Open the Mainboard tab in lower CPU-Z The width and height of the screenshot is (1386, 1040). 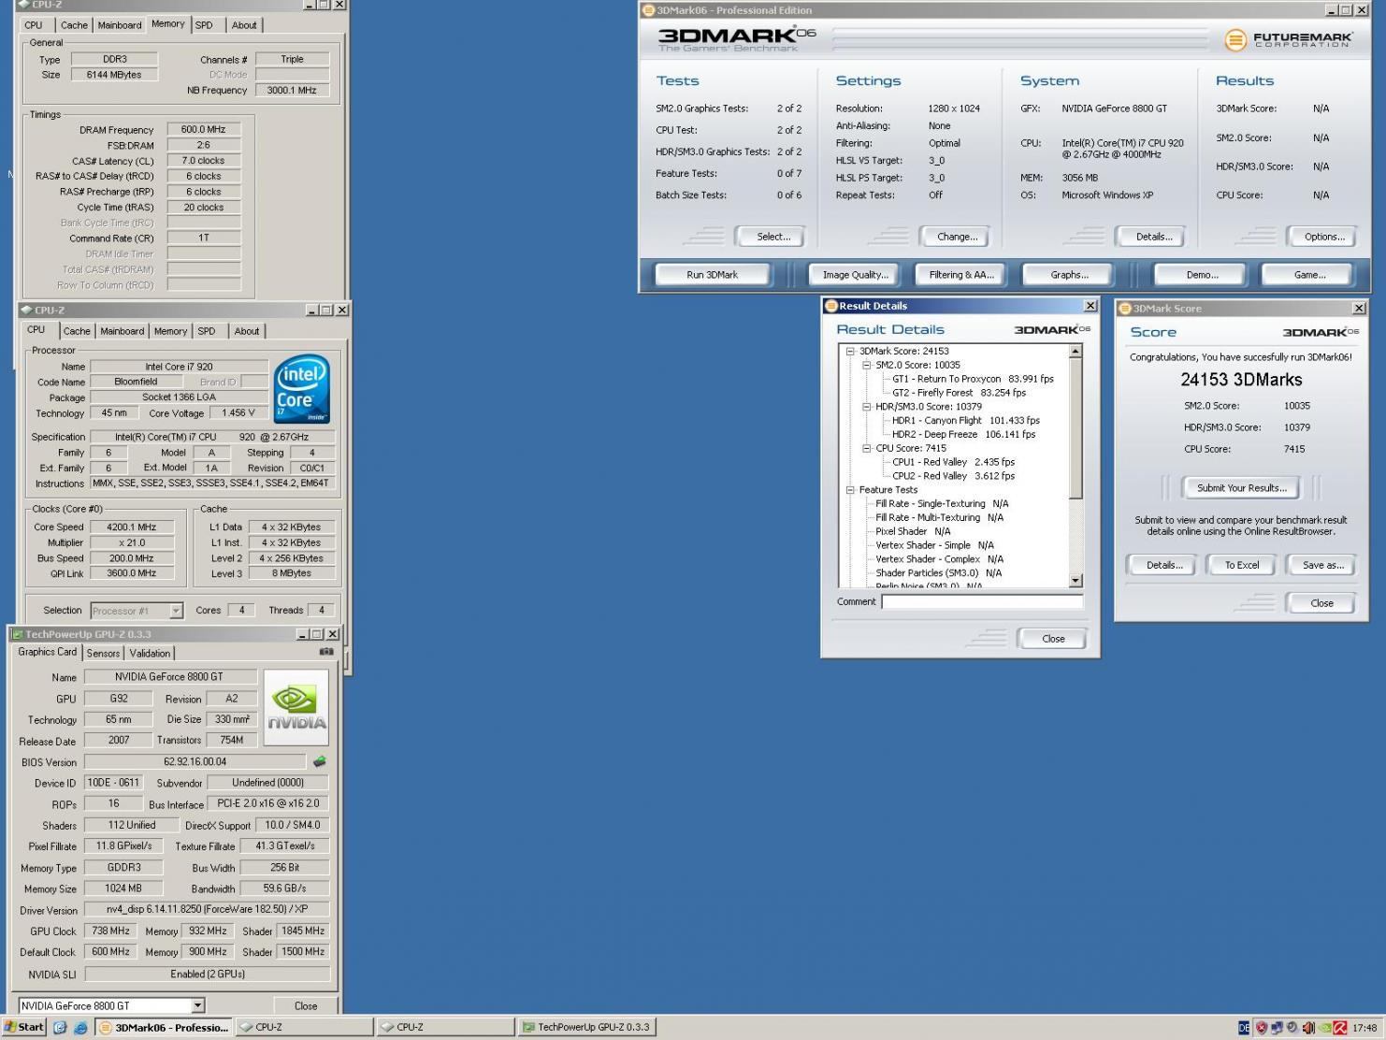click(x=123, y=331)
